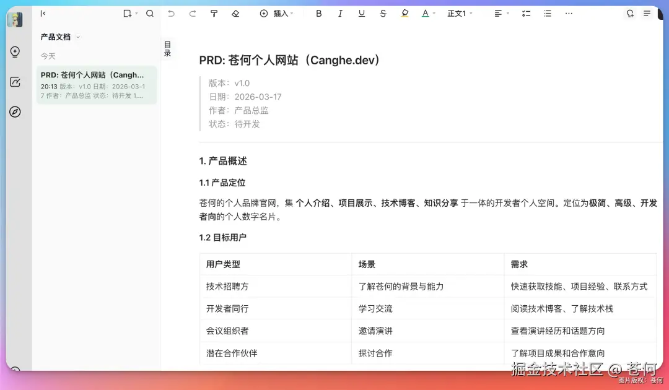
Task: Toggle bold formatting
Action: point(318,13)
